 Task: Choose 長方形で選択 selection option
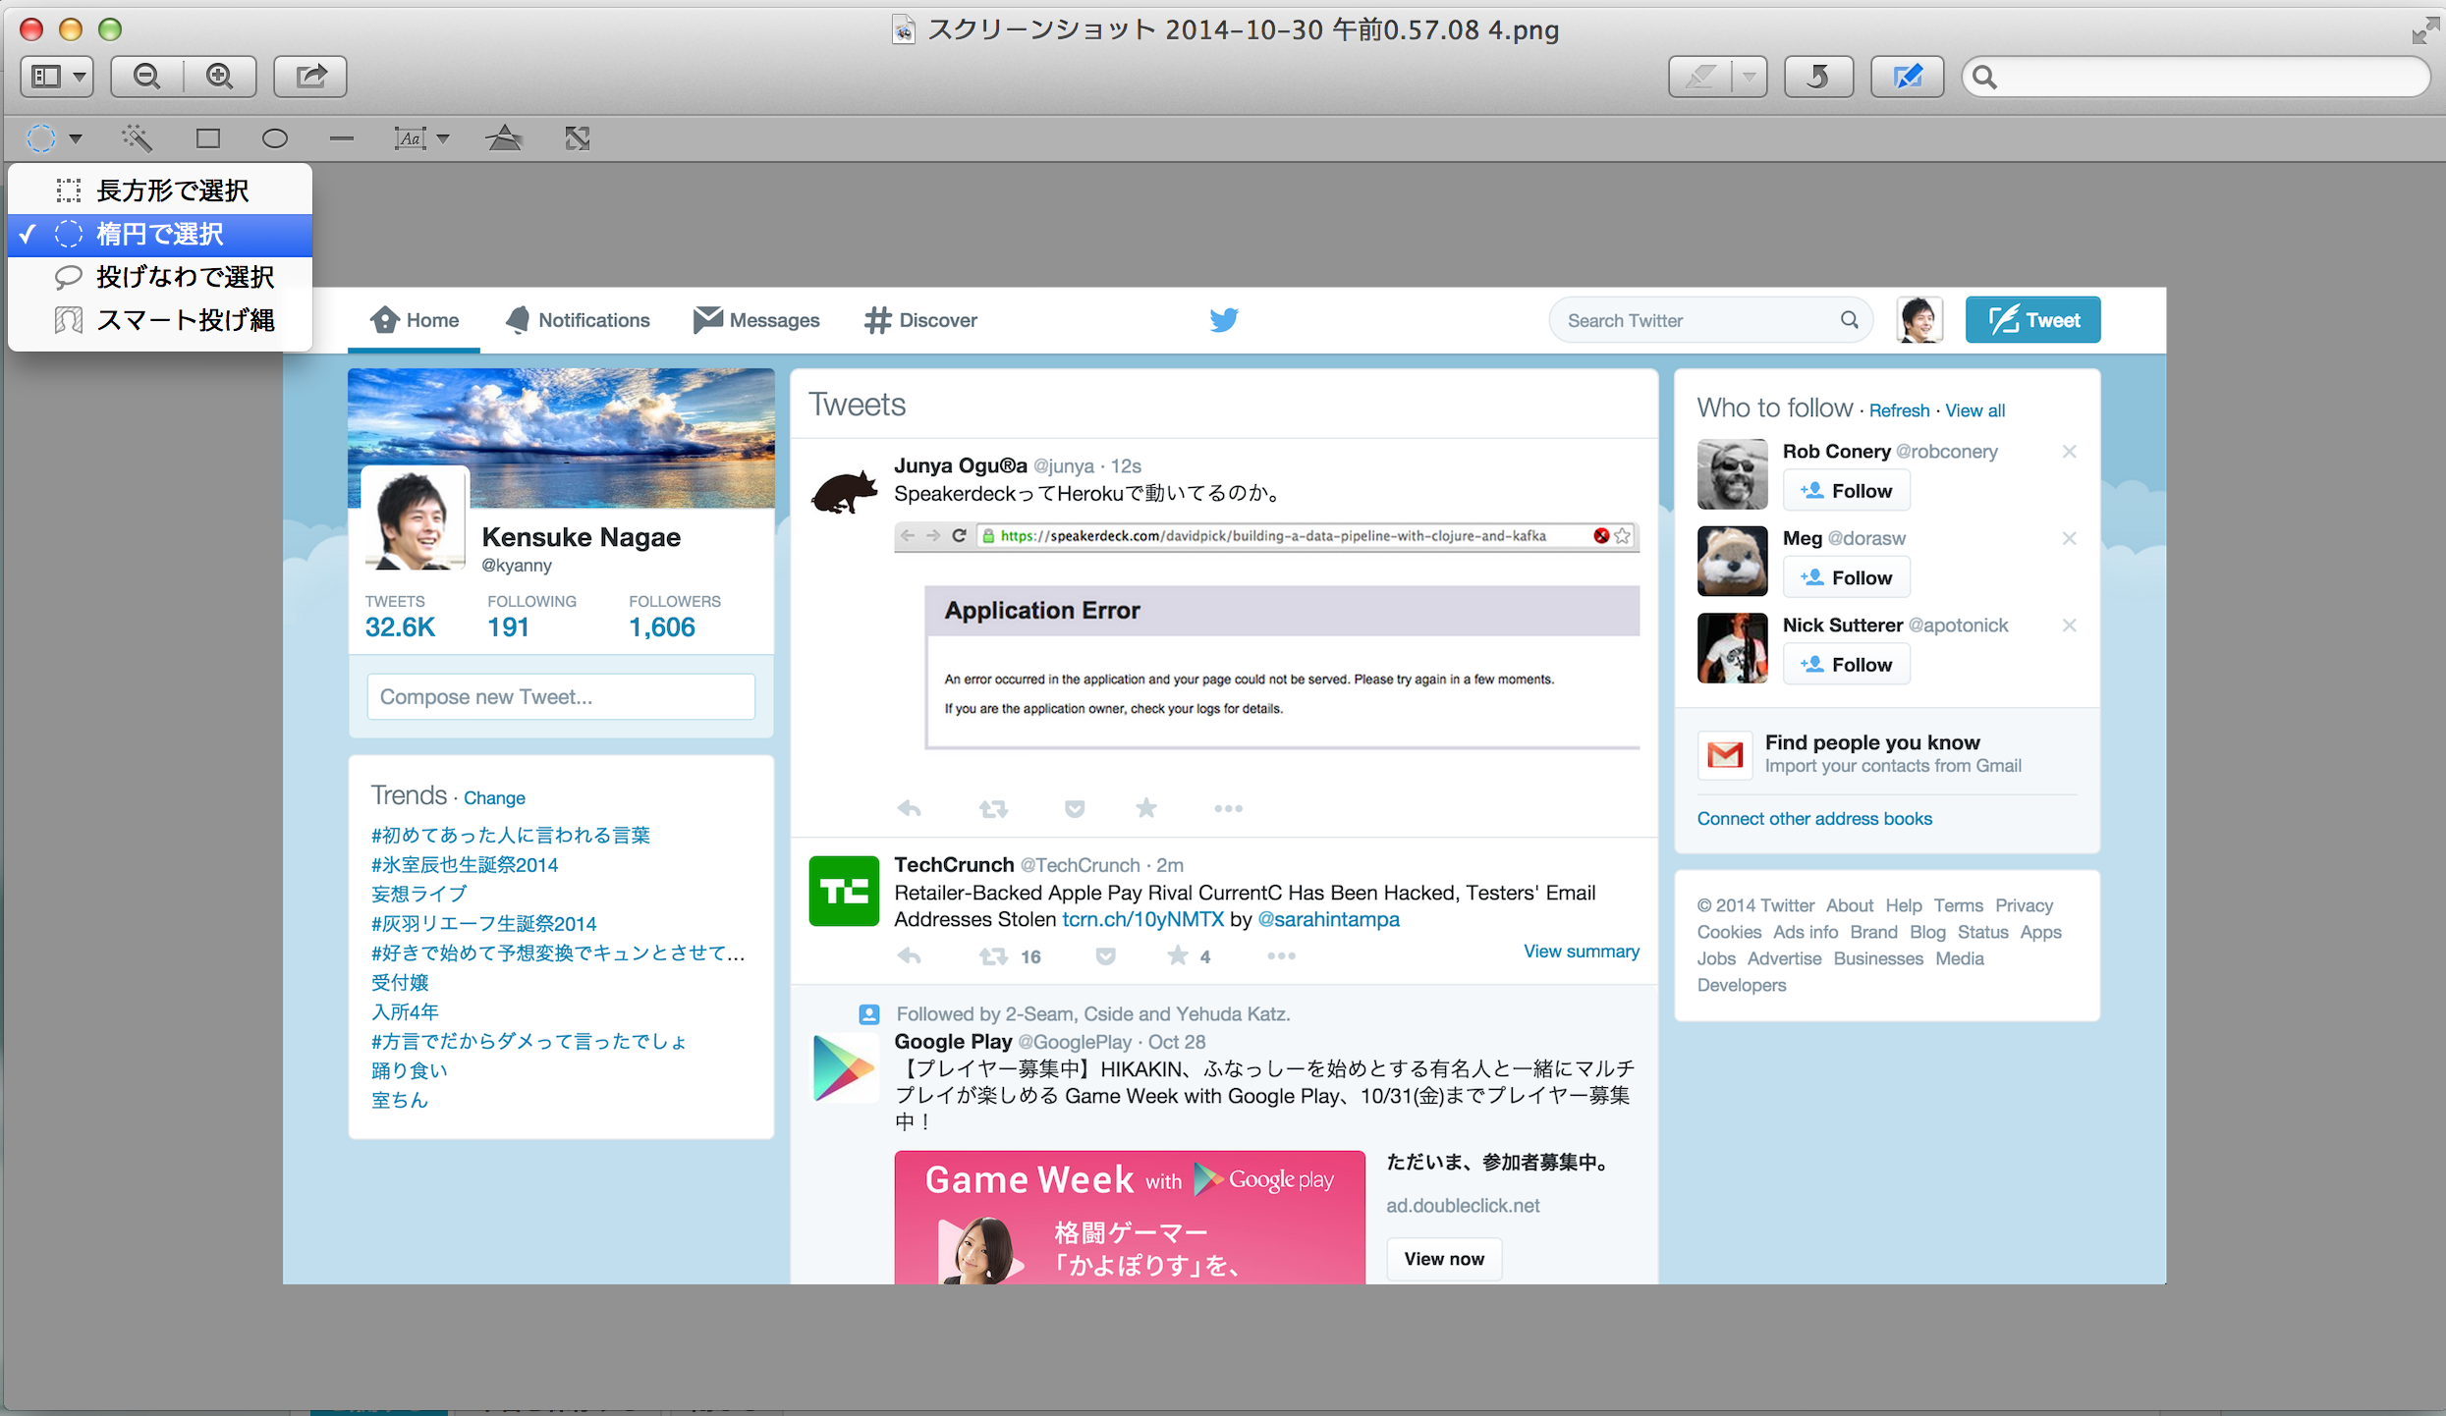172,191
